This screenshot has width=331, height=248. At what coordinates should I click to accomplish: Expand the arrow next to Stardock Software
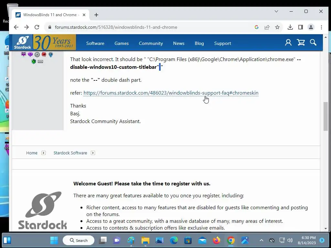[x=93, y=153]
